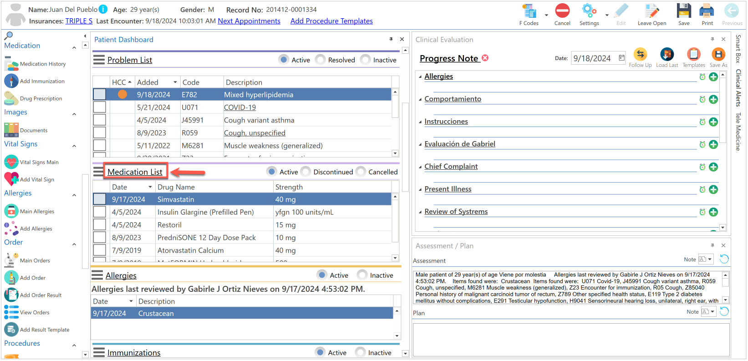
Task: Open the TRIPLE S insurance link
Action: 79,21
